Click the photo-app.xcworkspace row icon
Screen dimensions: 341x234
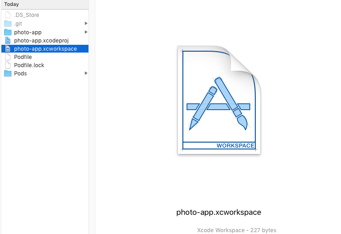[x=8, y=48]
